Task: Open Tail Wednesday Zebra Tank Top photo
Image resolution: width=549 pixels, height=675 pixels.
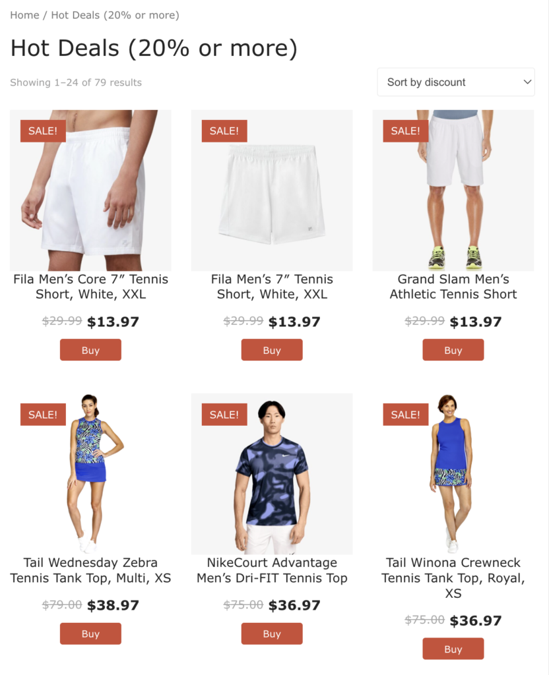Action: coord(90,474)
